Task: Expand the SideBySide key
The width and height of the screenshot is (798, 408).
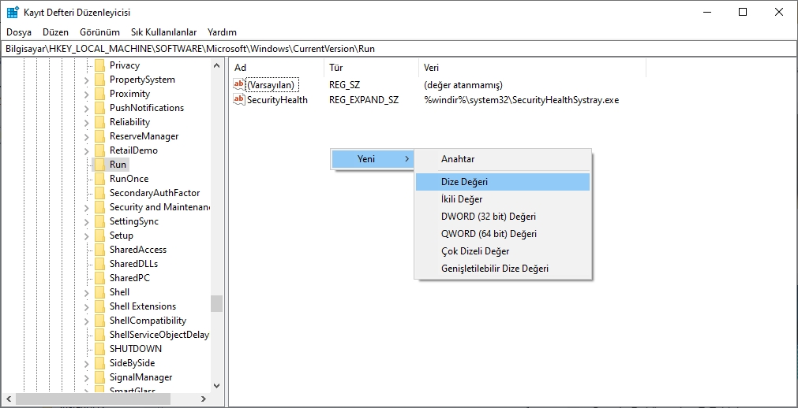Action: [87, 363]
